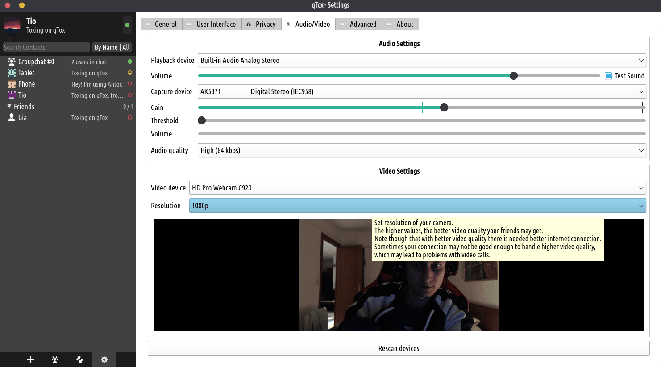Open the Playback device dropdown
The image size is (661, 367).
point(421,60)
